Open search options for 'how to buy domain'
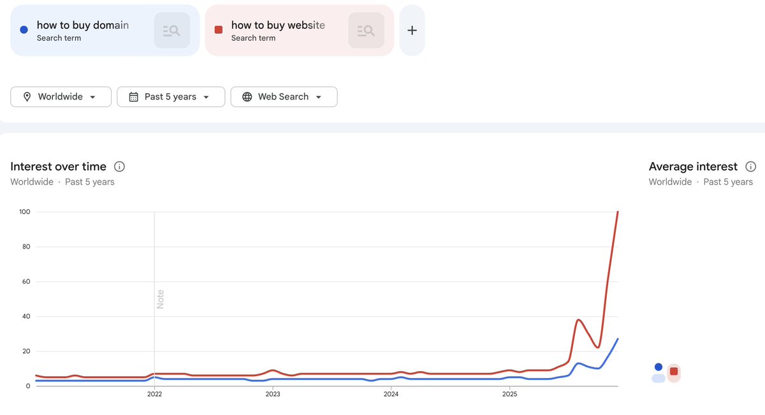765x415 pixels. pos(171,30)
